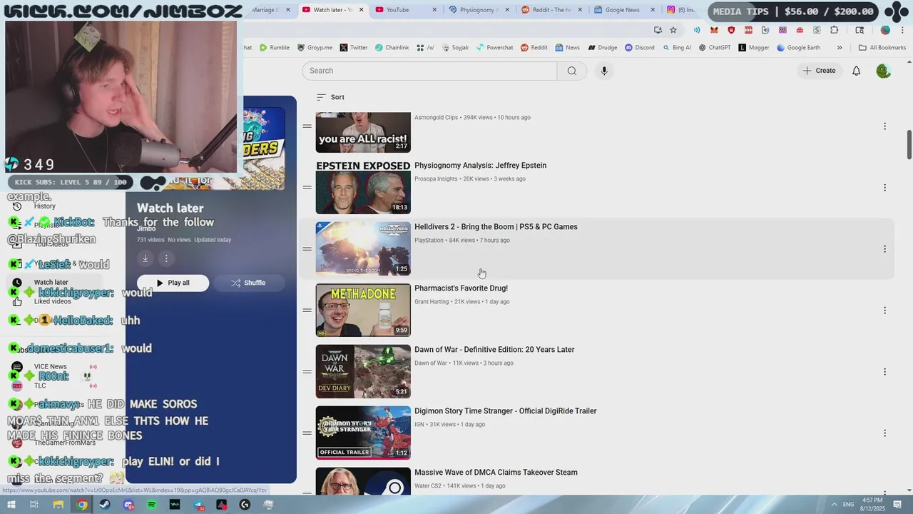The width and height of the screenshot is (913, 514).
Task: Click the Shuffle button
Action: (248, 283)
